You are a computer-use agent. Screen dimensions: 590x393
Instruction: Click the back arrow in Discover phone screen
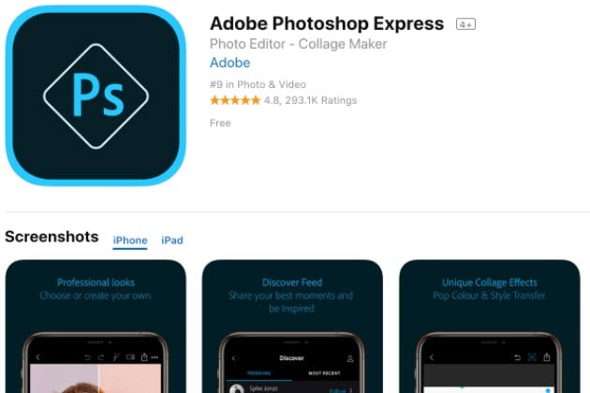point(234,358)
